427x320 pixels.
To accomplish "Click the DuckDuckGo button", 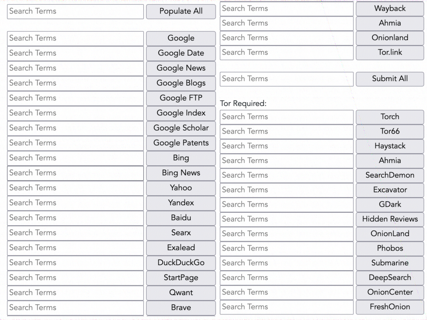I will click(181, 263).
